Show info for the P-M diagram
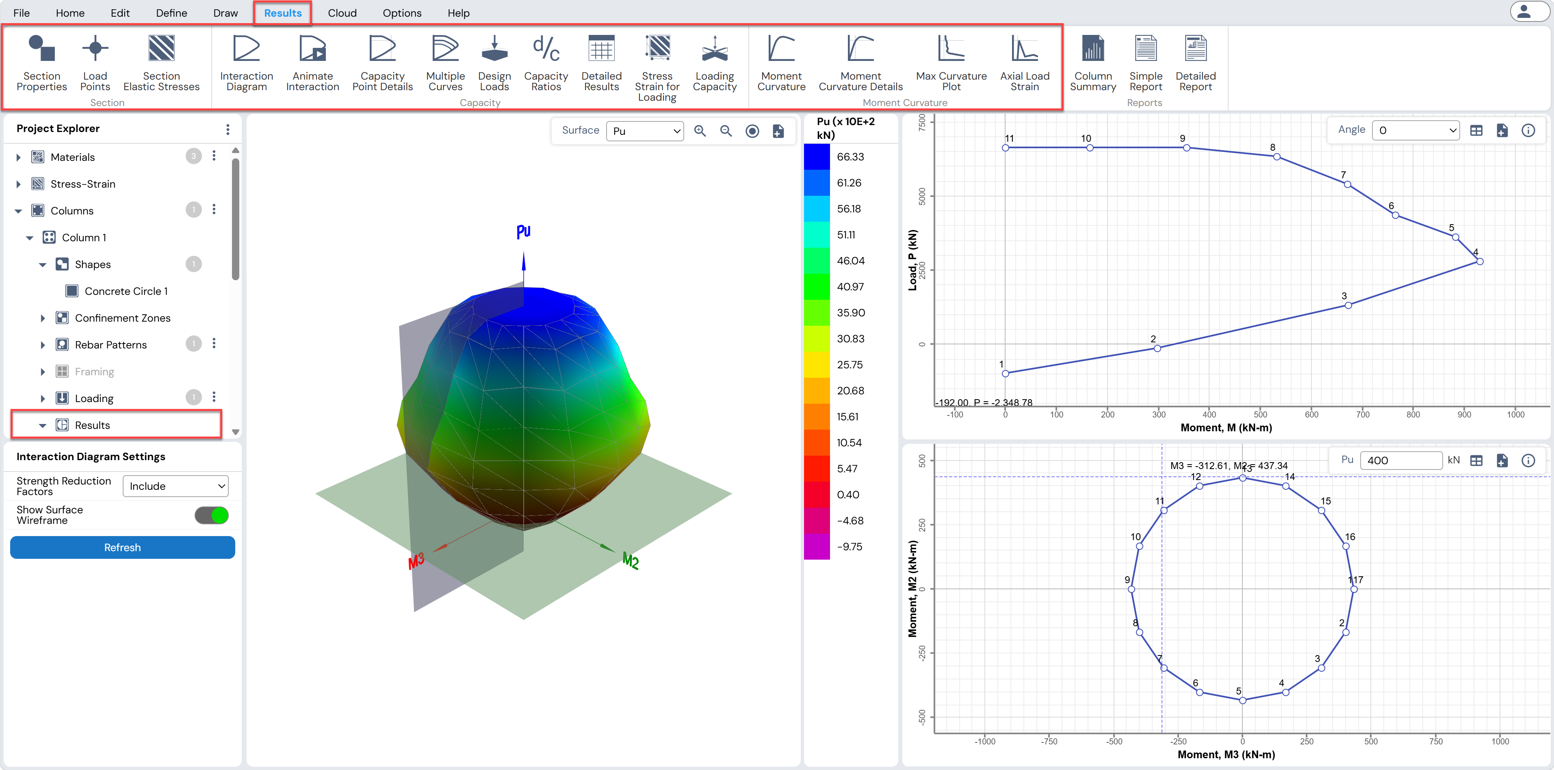 click(x=1528, y=130)
